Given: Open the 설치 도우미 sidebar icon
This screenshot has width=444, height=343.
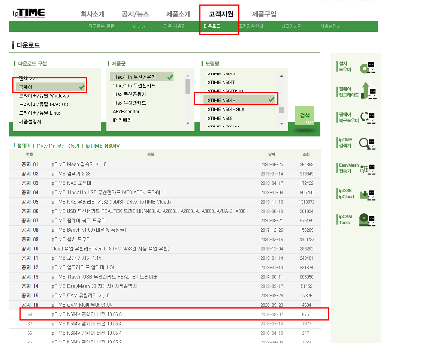Looking at the screenshot, I should pyautogui.click(x=367, y=67).
